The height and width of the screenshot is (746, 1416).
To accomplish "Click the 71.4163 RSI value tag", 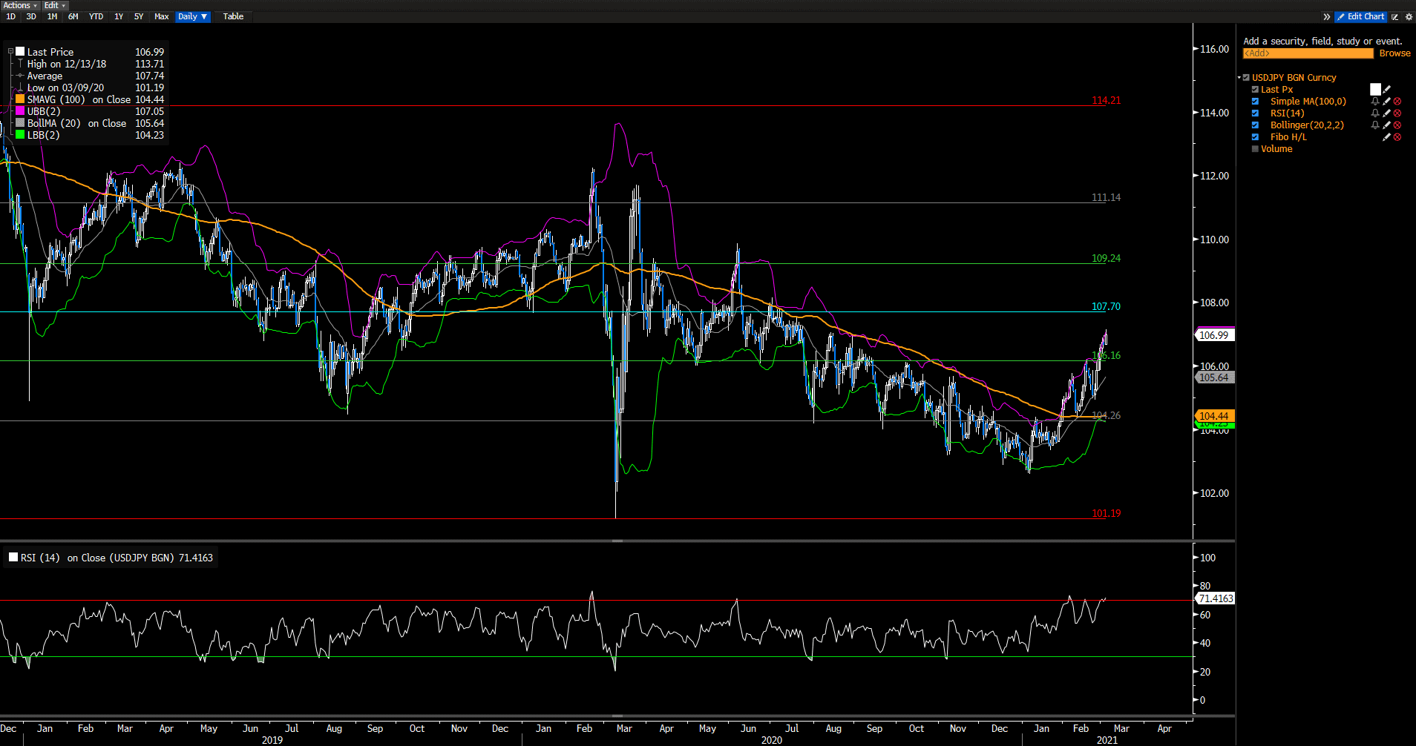I will pyautogui.click(x=1215, y=598).
